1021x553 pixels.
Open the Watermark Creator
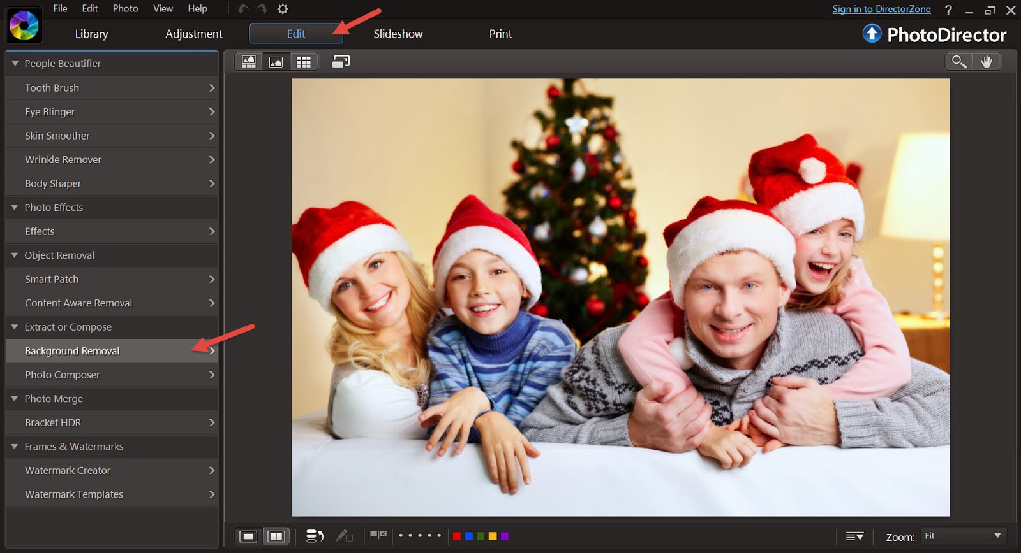coord(112,471)
